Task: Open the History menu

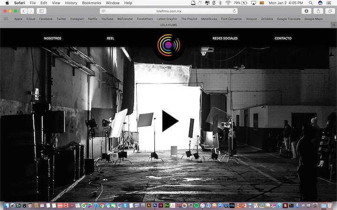Action: click(x=71, y=3)
